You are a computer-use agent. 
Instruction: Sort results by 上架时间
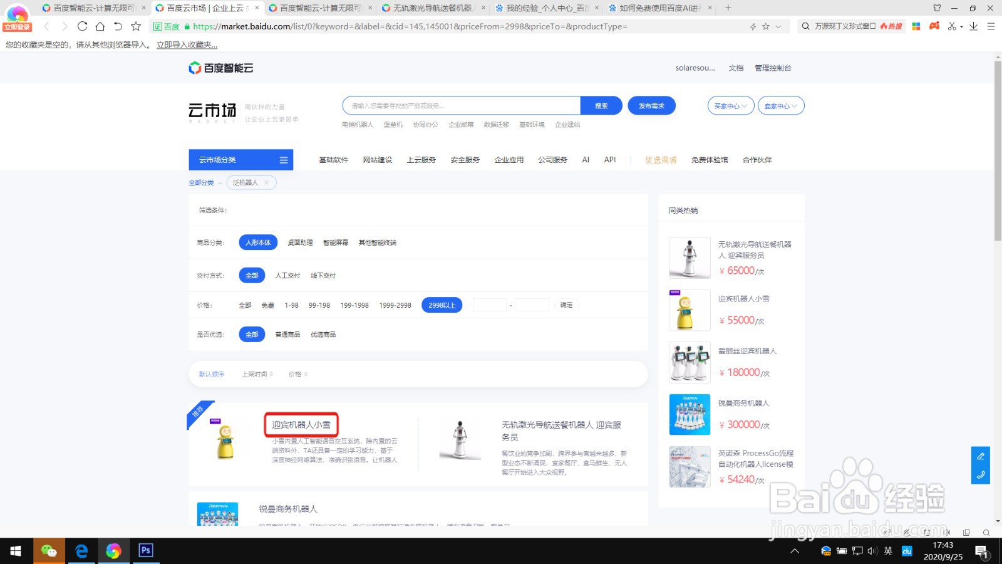tap(257, 374)
